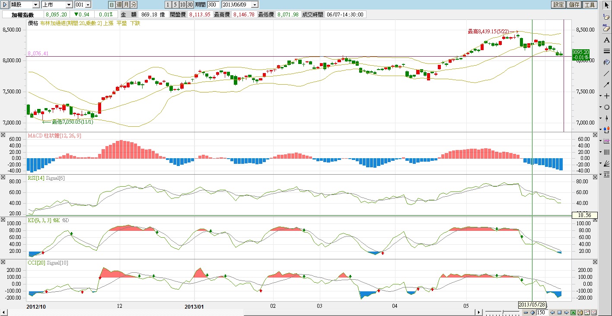This screenshot has width=612, height=316.
Task: Switch to monthly 月 chart period
Action: 126,5
